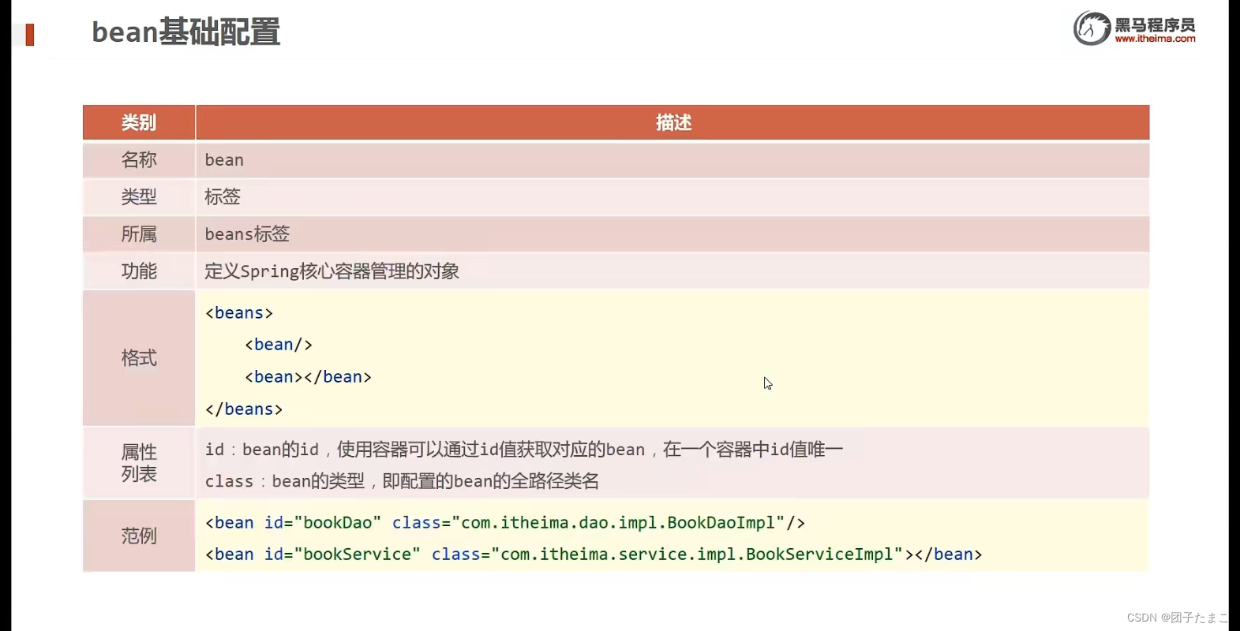Screen dimensions: 1240x631
Task: Click the '格式' row label
Action: (139, 358)
